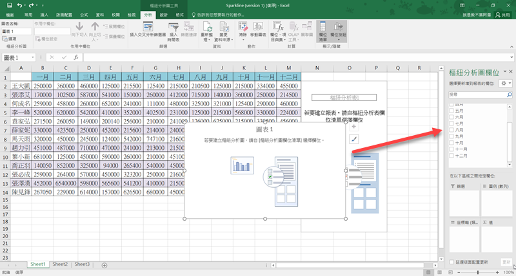Image resolution: width=516 pixels, height=276 pixels.
Task: Click the Refresh (重新整理) icon
Action: tap(208, 30)
